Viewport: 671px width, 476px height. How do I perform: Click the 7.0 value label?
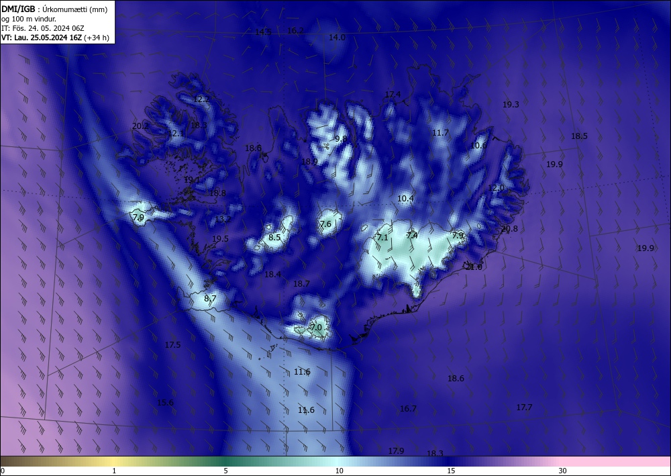coord(316,328)
